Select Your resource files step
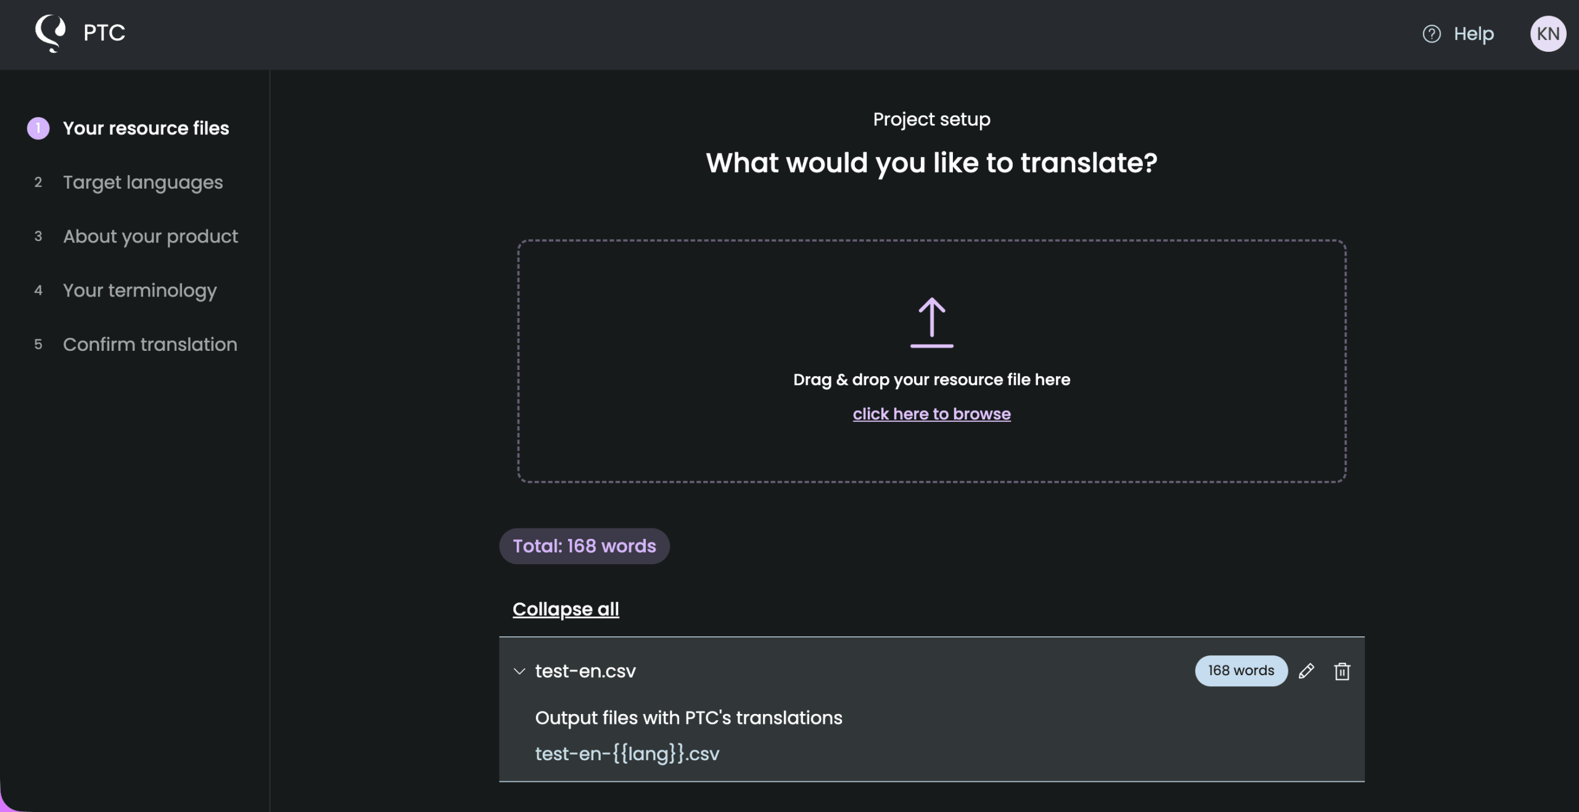Screen dimensions: 1579x812 click(x=146, y=128)
